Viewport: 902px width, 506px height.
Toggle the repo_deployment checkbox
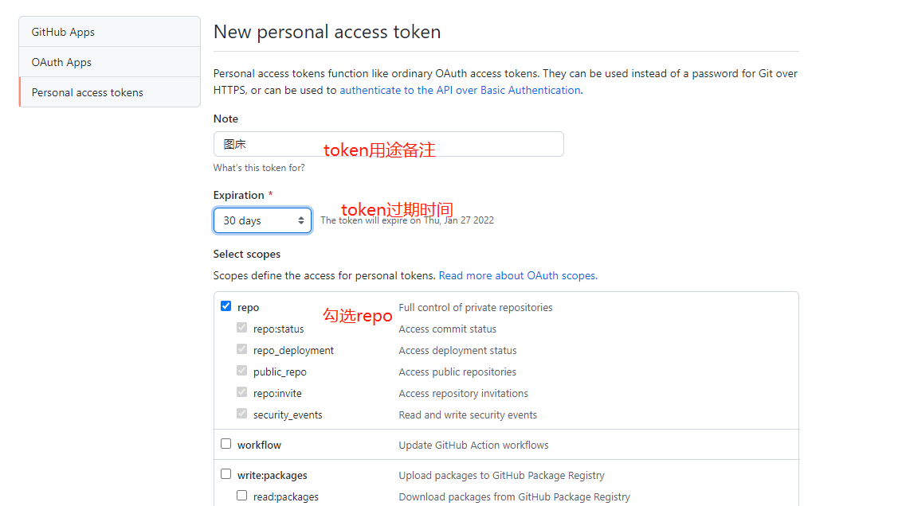coord(241,349)
